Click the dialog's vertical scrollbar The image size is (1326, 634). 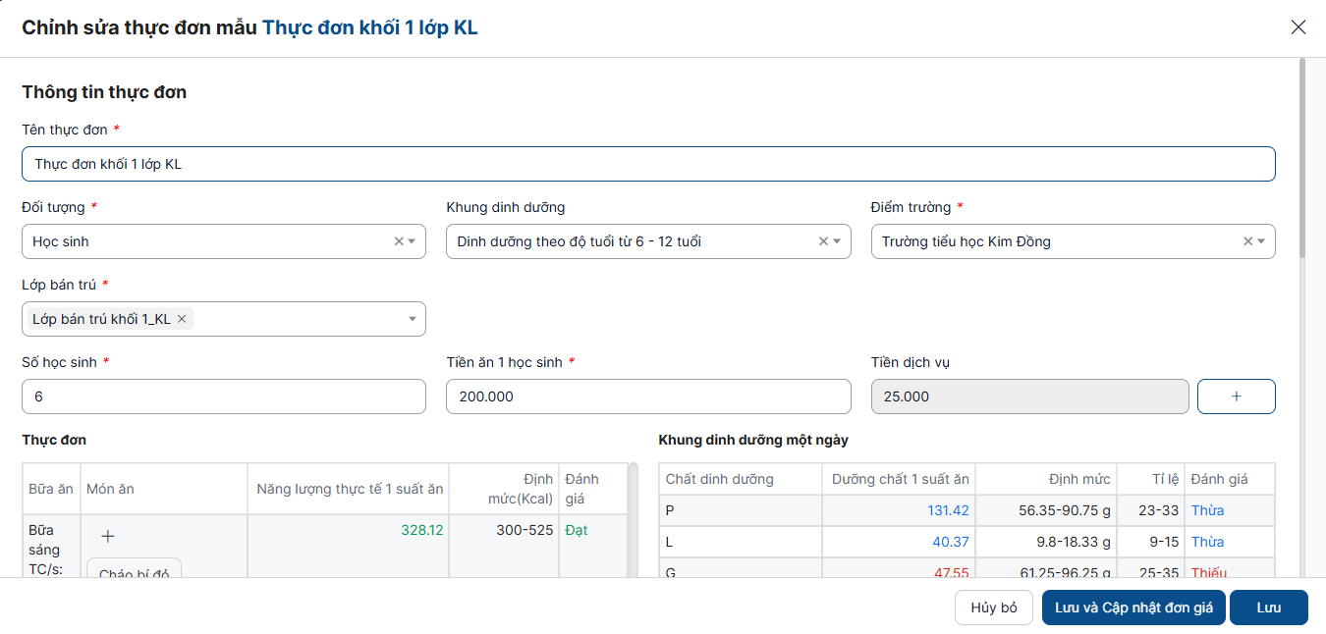pyautogui.click(x=1302, y=157)
